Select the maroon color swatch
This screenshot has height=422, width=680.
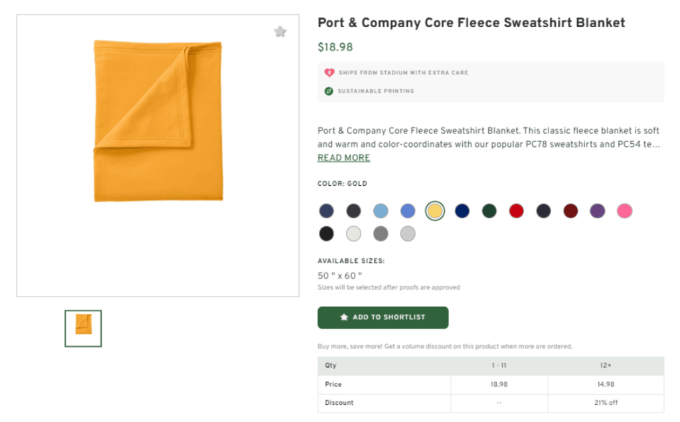pos(571,210)
